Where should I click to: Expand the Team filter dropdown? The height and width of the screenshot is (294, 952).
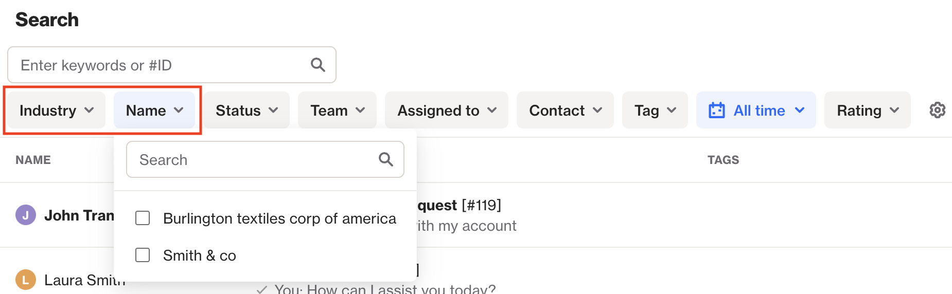[x=338, y=110]
